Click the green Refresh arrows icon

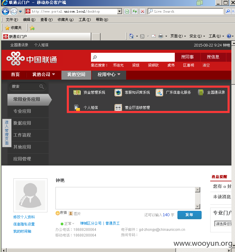(135, 11)
